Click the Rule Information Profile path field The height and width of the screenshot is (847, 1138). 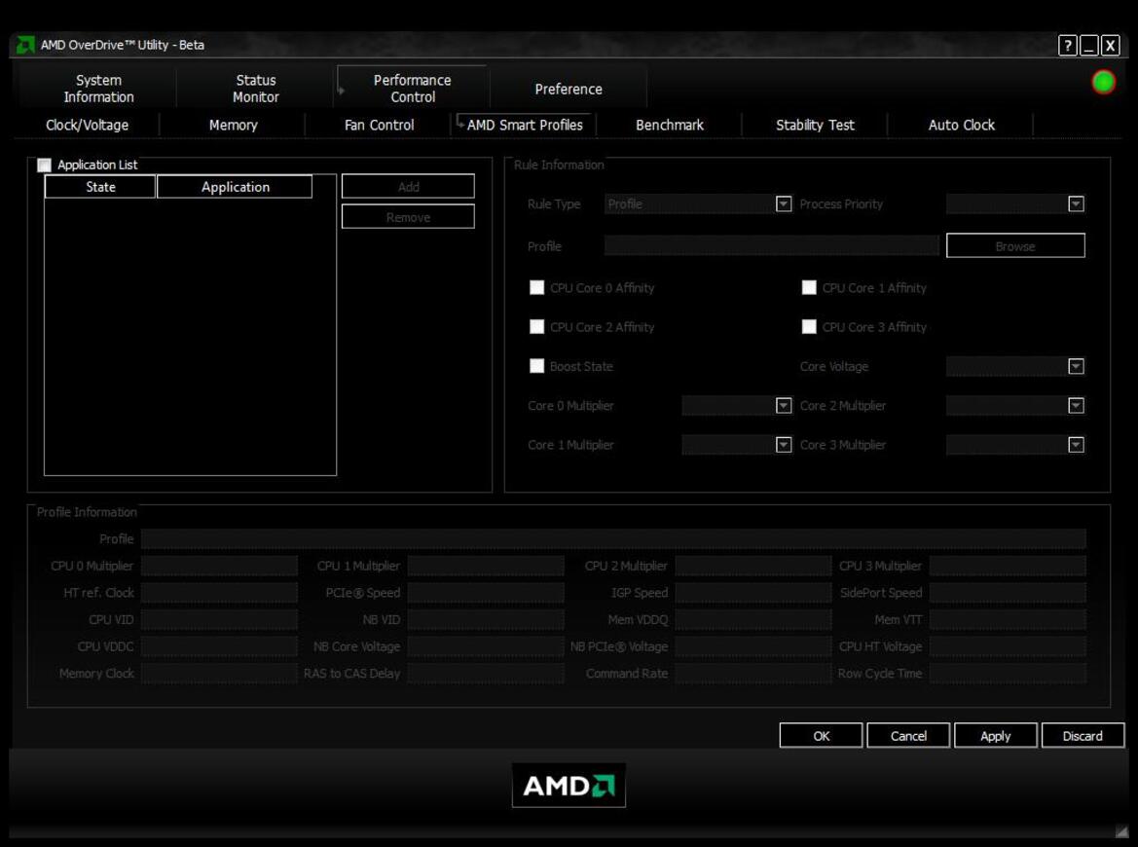click(x=772, y=246)
